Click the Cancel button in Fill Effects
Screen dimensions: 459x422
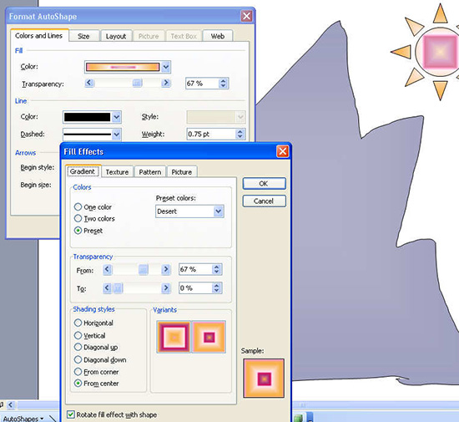[x=264, y=201]
